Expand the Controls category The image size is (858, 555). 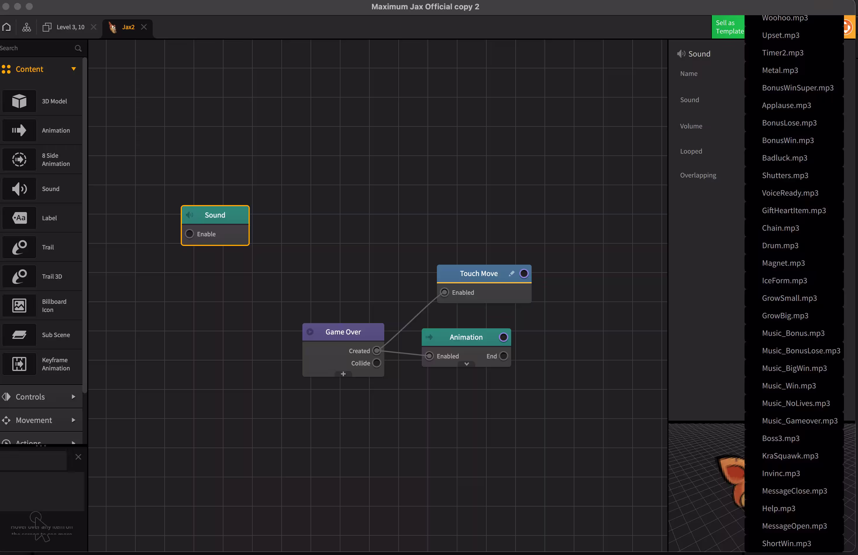click(73, 396)
